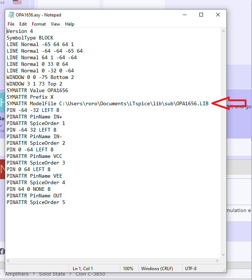Click line 'PINATTR SpiceOrder 2'
Screen dimensions: 252x280
[36, 143]
